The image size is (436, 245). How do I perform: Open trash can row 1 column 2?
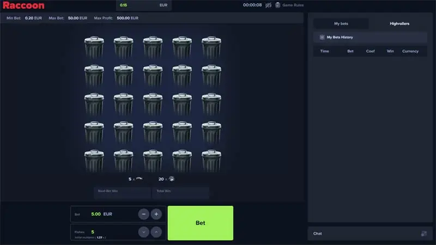[124, 47]
